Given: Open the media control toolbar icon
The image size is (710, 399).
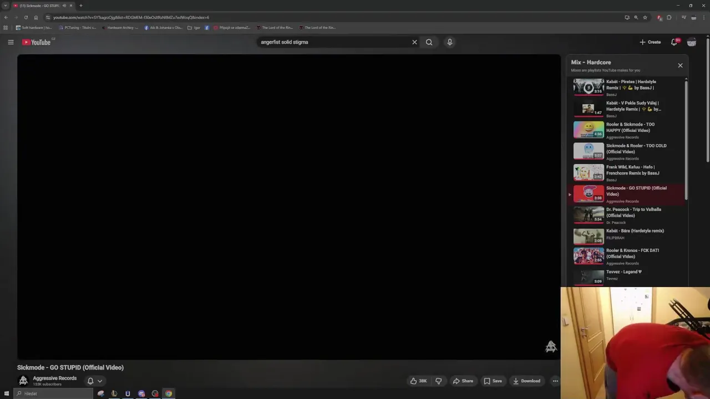Looking at the screenshot, I should coord(683,17).
